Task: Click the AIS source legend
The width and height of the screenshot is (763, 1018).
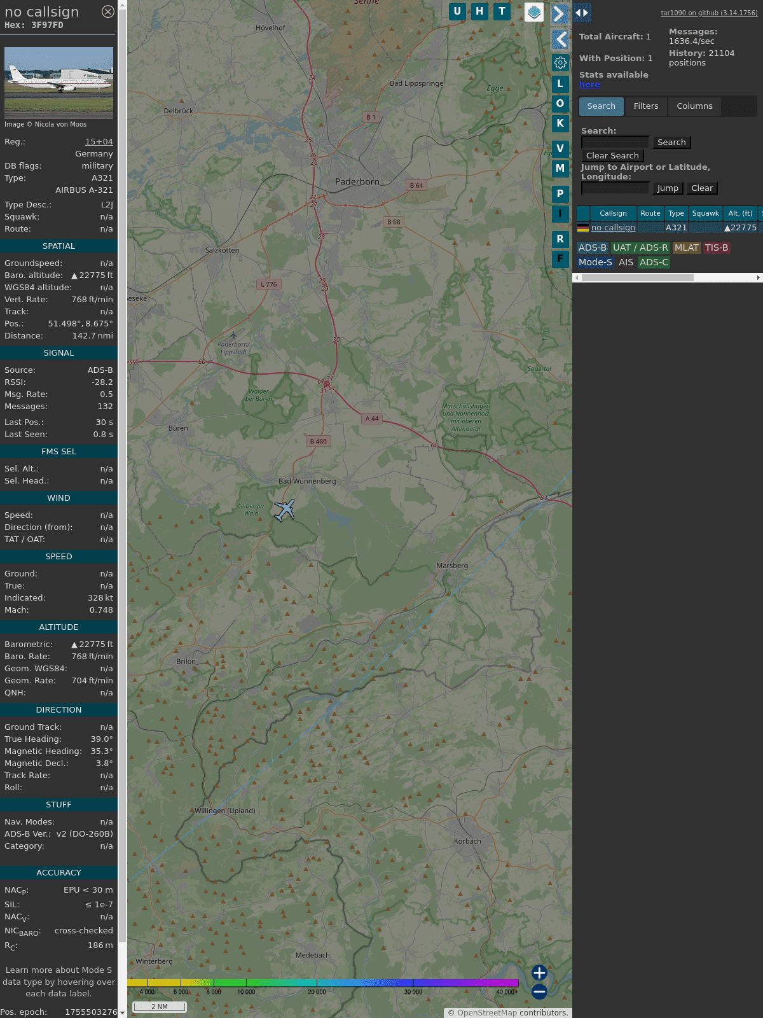Action: (626, 263)
